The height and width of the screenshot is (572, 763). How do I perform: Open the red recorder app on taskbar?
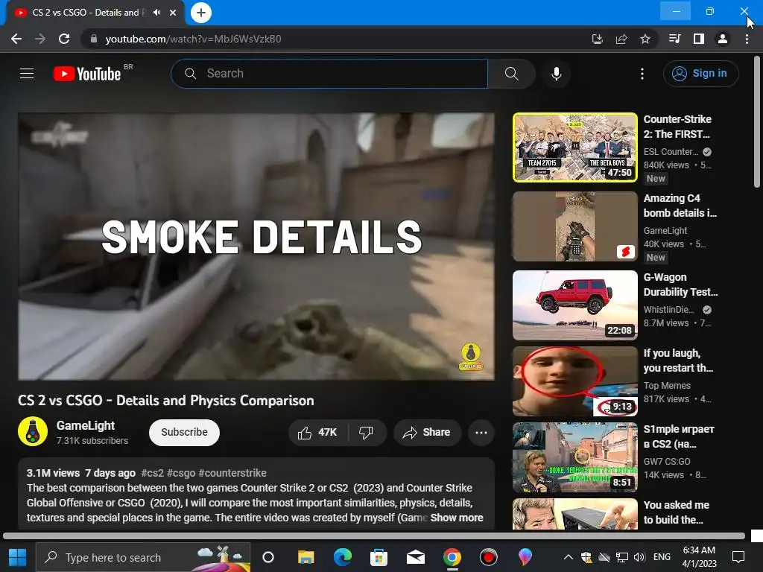tap(488, 557)
